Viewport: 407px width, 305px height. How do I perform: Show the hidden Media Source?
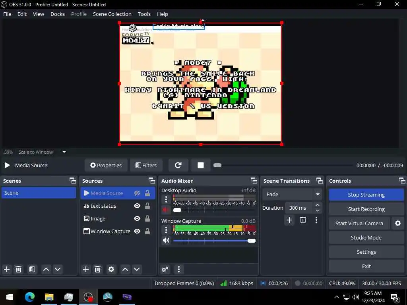tap(137, 193)
